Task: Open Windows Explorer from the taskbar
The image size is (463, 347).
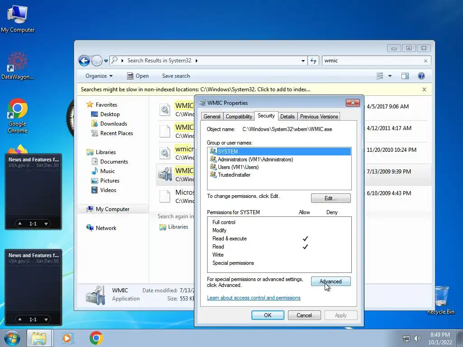Action: [x=39, y=338]
